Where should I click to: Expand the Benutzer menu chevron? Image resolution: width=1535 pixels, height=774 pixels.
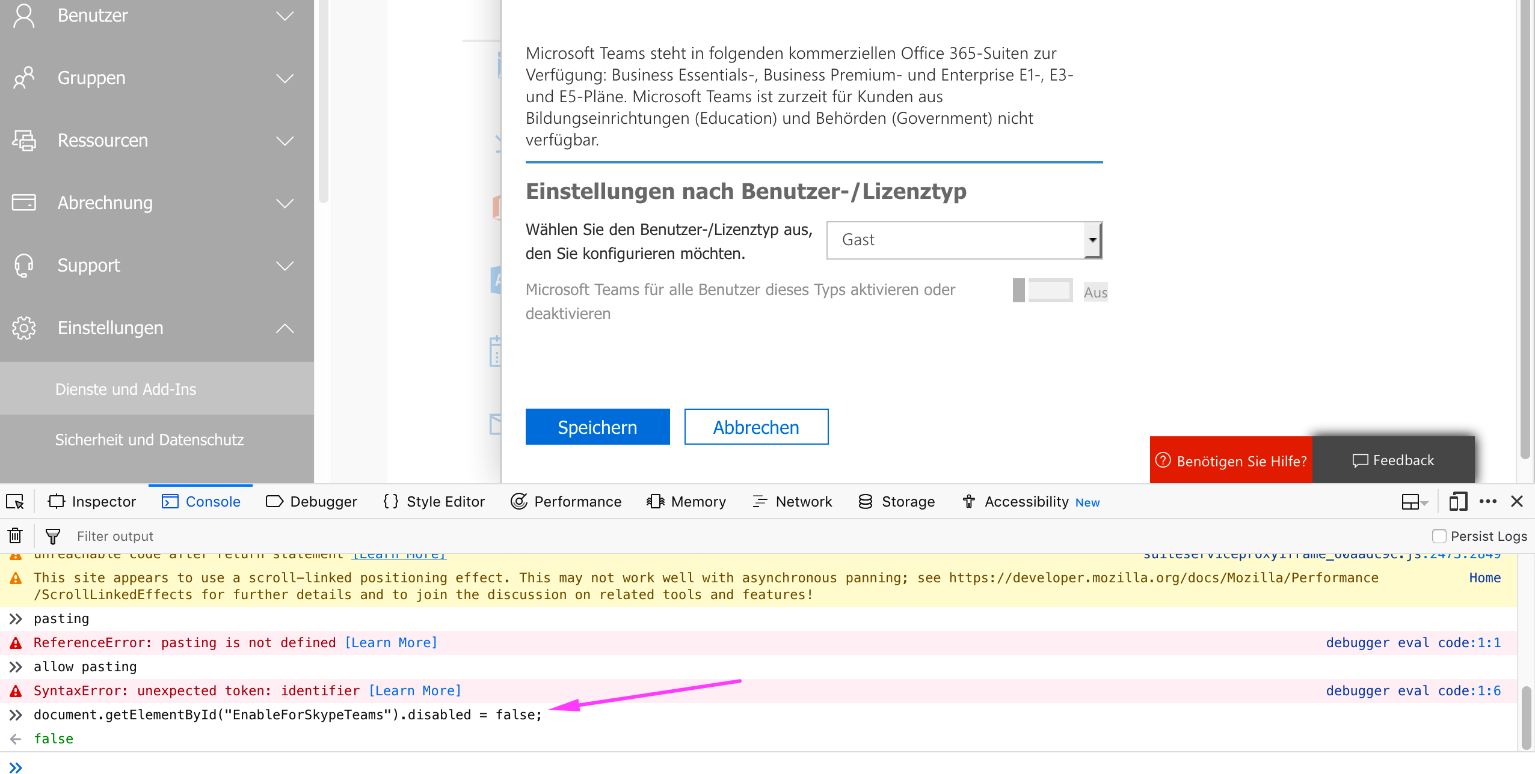point(285,16)
